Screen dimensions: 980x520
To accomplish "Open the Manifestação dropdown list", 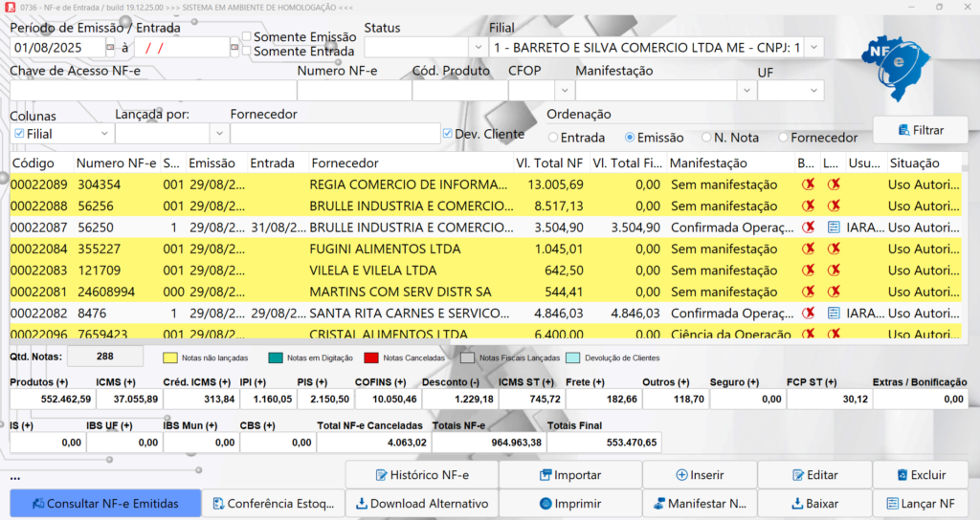I will (x=746, y=90).
